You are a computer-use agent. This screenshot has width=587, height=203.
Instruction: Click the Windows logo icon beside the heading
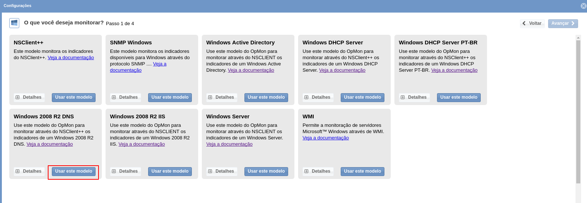(14, 23)
